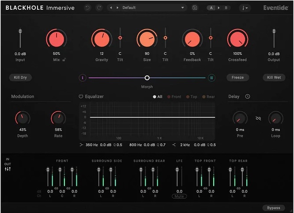Copy A to B arrow
Image resolution: width=294 pixels, height=213 pixels.
[219, 8]
